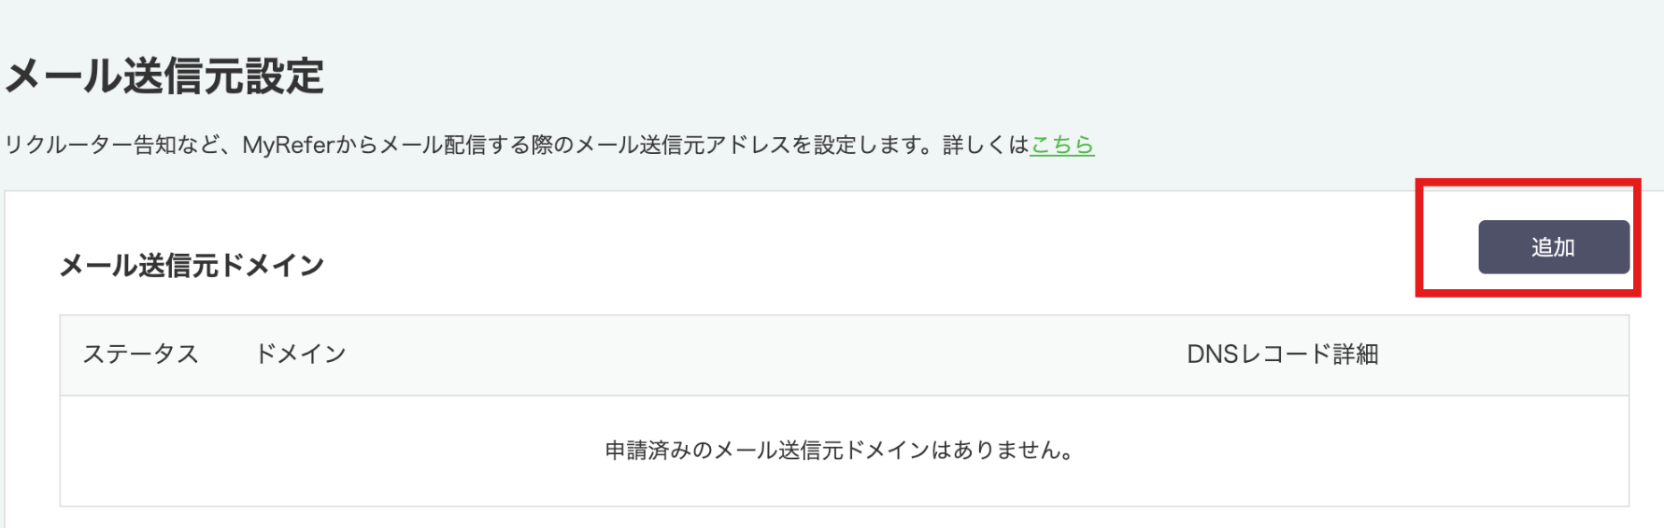Click the 申請済みのメール送信元ドメインはありません message
Image resolution: width=1664 pixels, height=528 pixels.
(x=839, y=451)
